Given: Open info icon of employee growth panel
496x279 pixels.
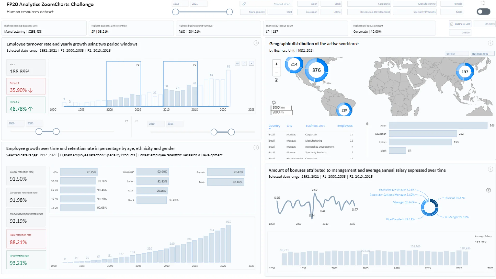Looking at the screenshot, I should pos(256,148).
